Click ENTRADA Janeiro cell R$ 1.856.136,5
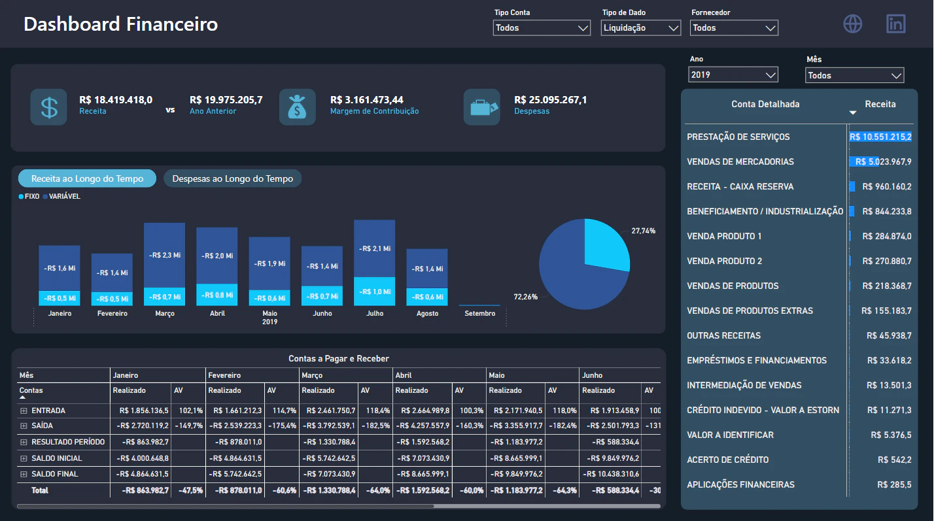Screen dimensions: 934x521 click(x=144, y=411)
